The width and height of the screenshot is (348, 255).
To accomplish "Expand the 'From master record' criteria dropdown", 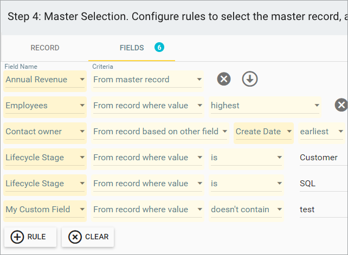I will 147,80.
